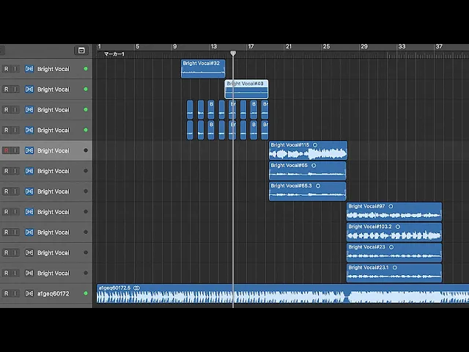
Task: Click the track icon in the Bright Vocal#23 row
Action: 29,252
